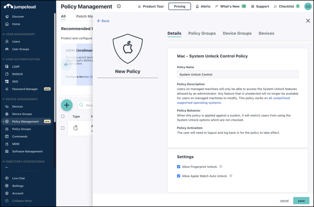The width and height of the screenshot is (314, 207).
Task: Open the LDAP authentication section
Action: [15, 66]
